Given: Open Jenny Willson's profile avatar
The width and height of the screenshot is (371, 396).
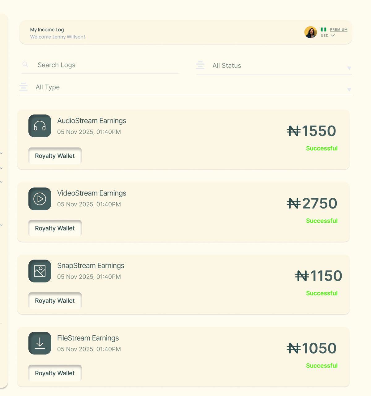Looking at the screenshot, I should click(x=310, y=32).
